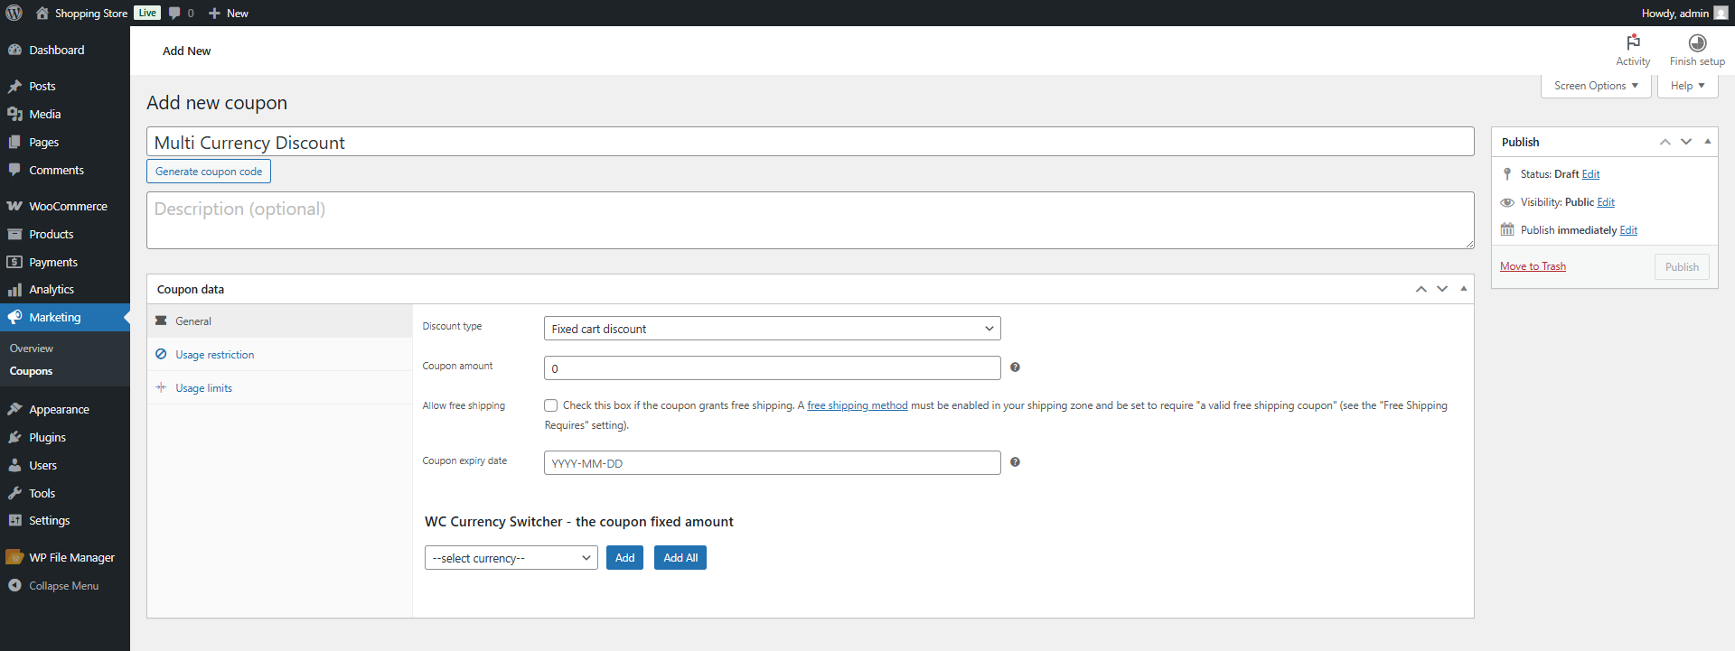Screen dimensions: 1735x651
Task: Open the Discount type dropdown
Action: [773, 329]
